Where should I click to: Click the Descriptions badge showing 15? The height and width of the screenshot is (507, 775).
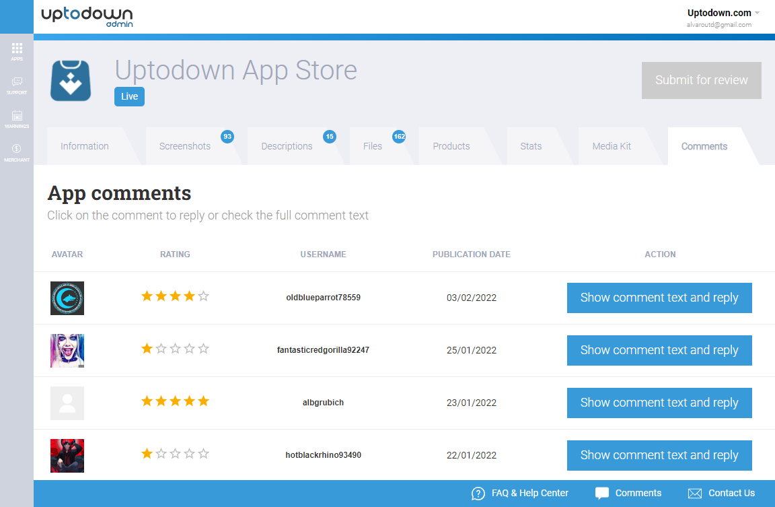pyautogui.click(x=330, y=137)
